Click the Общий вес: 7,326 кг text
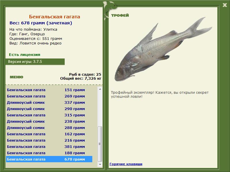This screenshot has width=230, height=172. [81, 78]
